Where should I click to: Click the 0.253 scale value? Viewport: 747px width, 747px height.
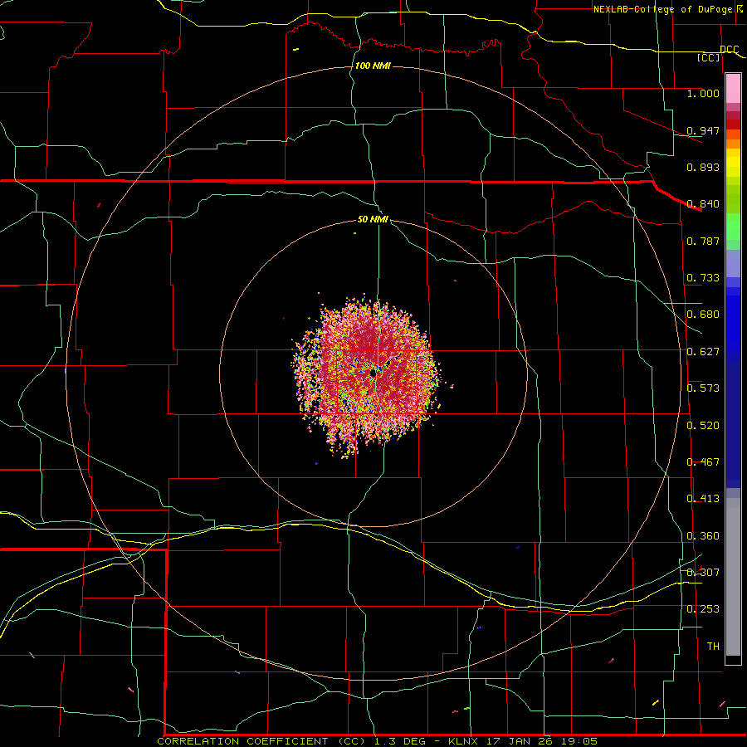click(703, 609)
